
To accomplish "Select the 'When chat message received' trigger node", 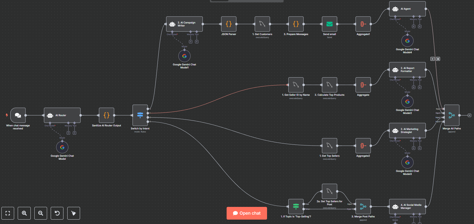I will 18,115.
